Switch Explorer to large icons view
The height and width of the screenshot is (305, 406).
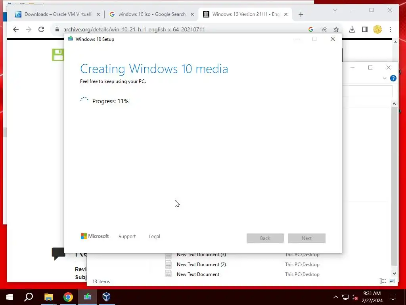point(392,281)
